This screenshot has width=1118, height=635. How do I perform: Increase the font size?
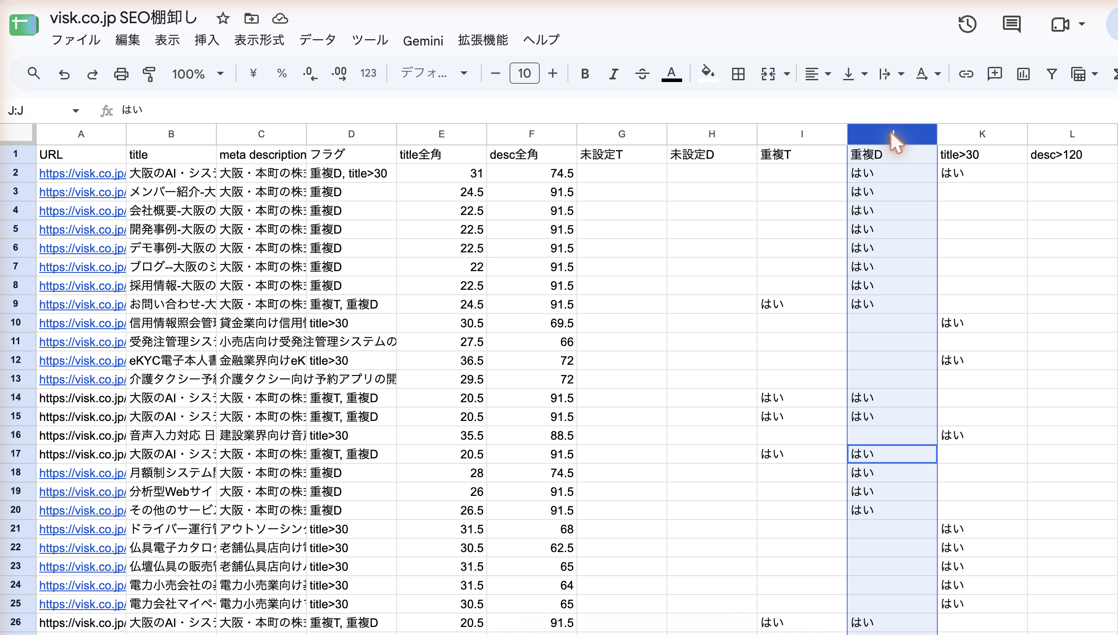[x=553, y=74]
